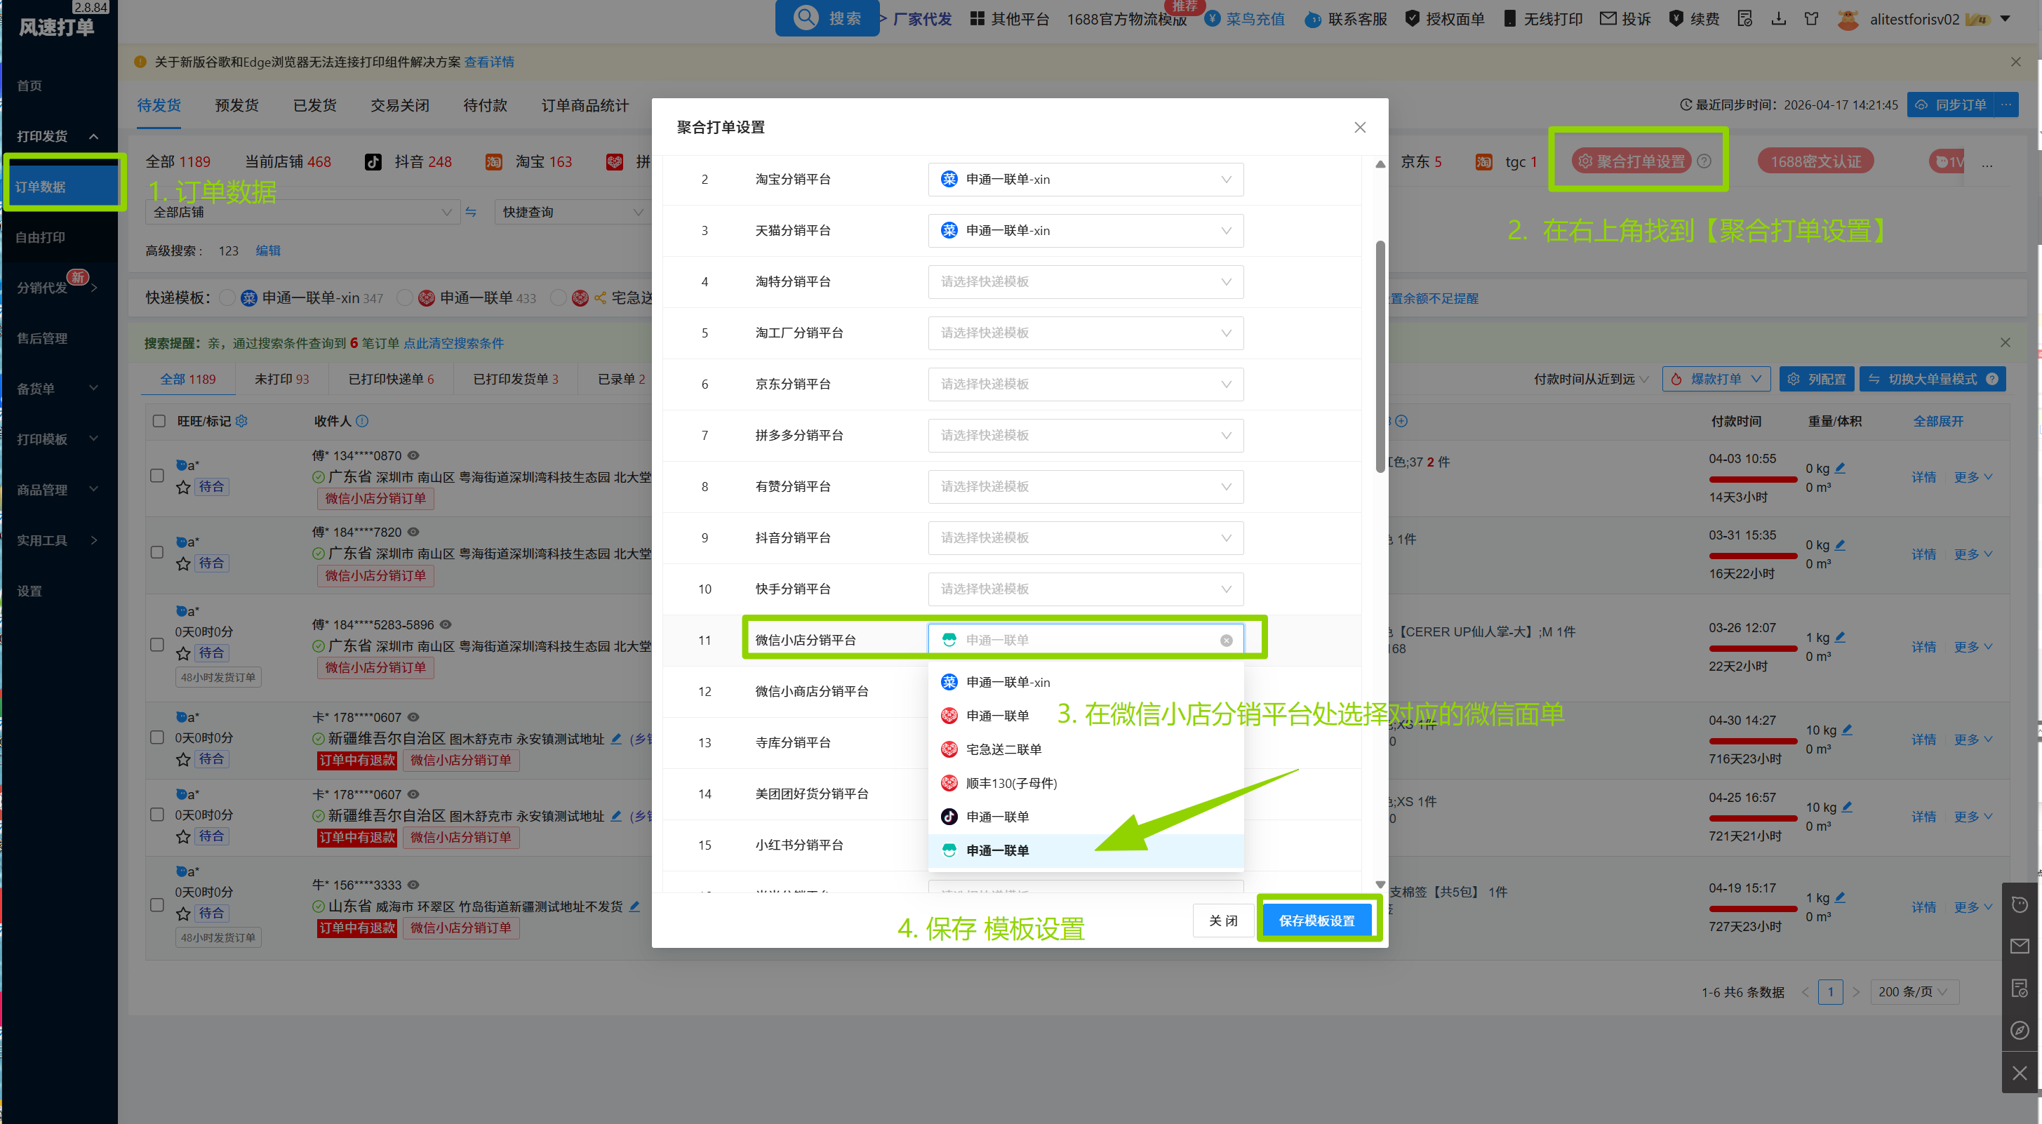
Task: Check the 04-30 14:27 order row
Action: pyautogui.click(x=157, y=737)
